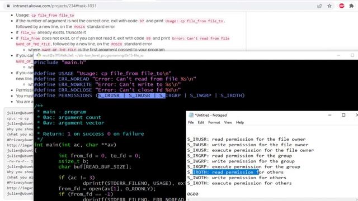Open the red adblock extension icon
The width and height of the screenshot is (358, 201).
(342, 6)
